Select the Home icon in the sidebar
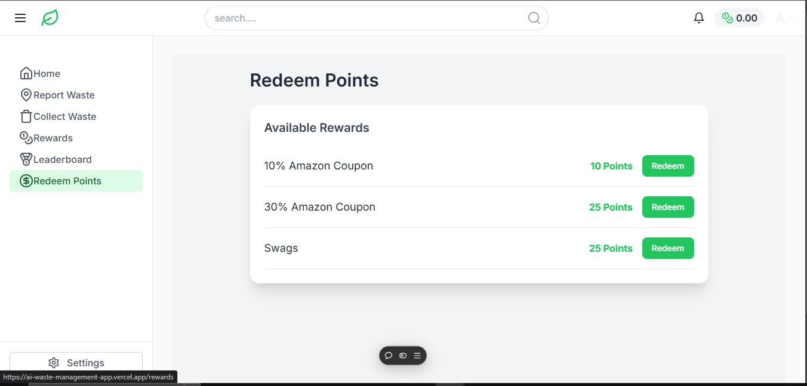 tap(26, 73)
